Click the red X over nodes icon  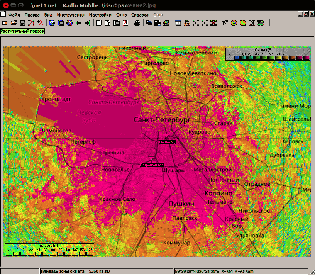tap(213, 23)
